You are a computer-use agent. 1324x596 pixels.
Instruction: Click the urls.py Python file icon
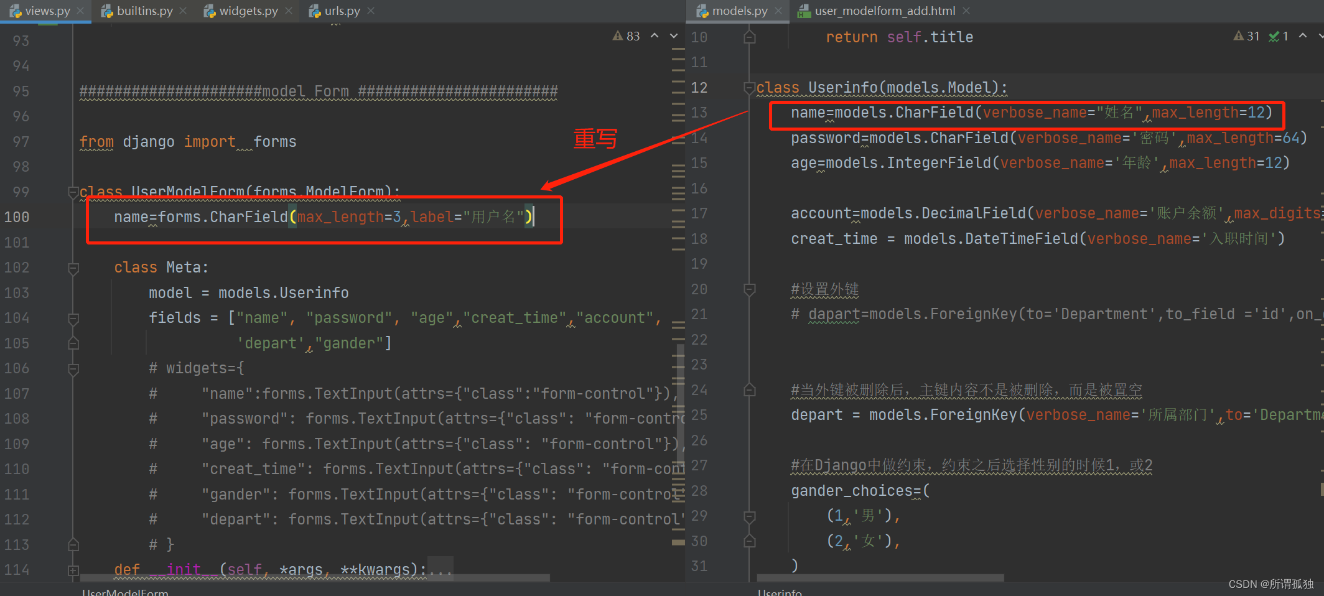click(x=315, y=11)
